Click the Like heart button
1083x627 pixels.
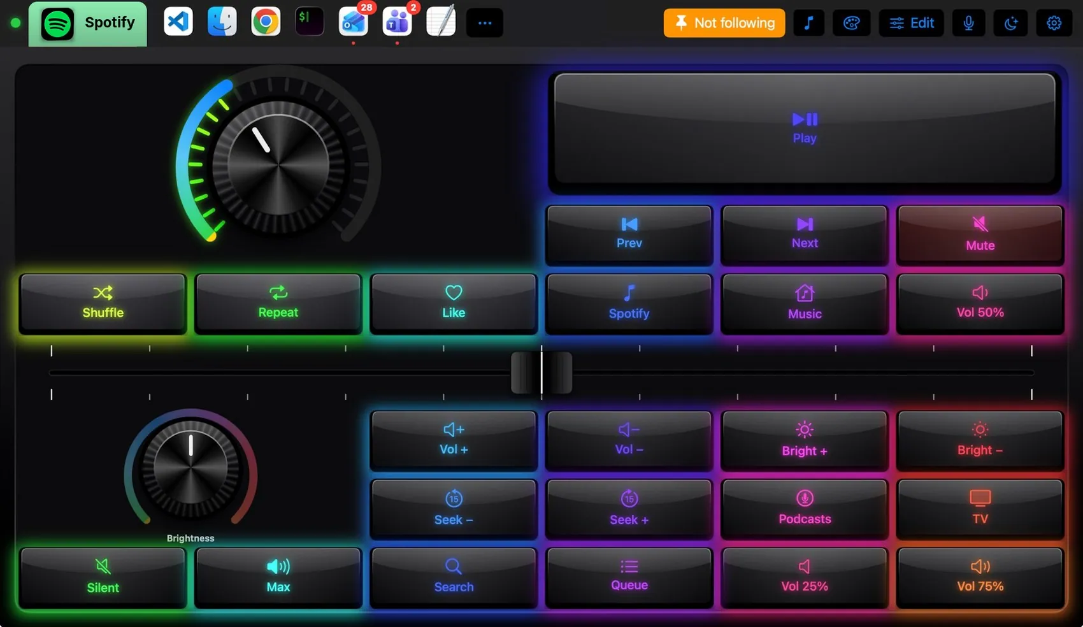(454, 303)
